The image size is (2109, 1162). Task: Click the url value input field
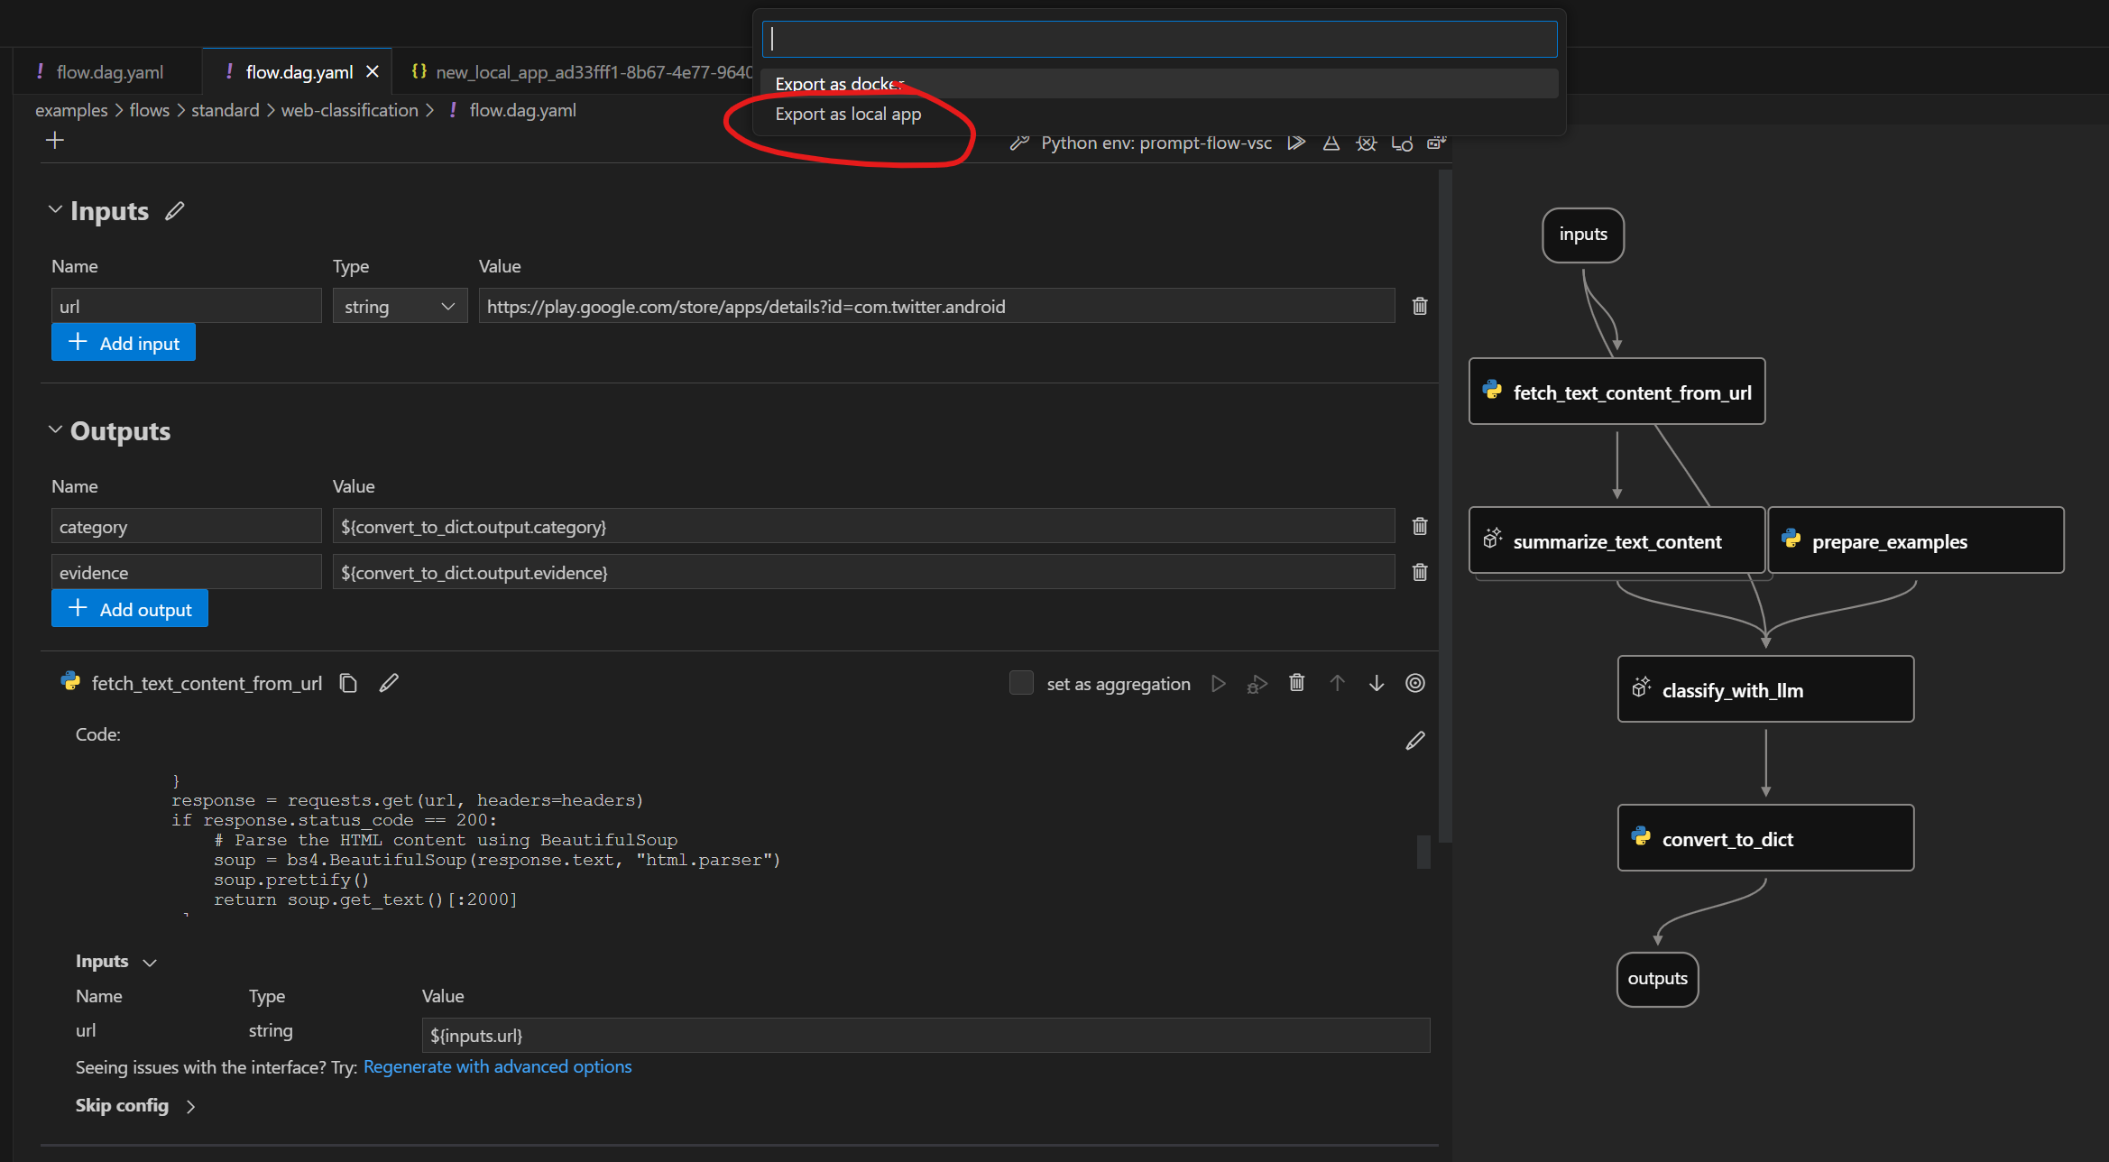(935, 306)
